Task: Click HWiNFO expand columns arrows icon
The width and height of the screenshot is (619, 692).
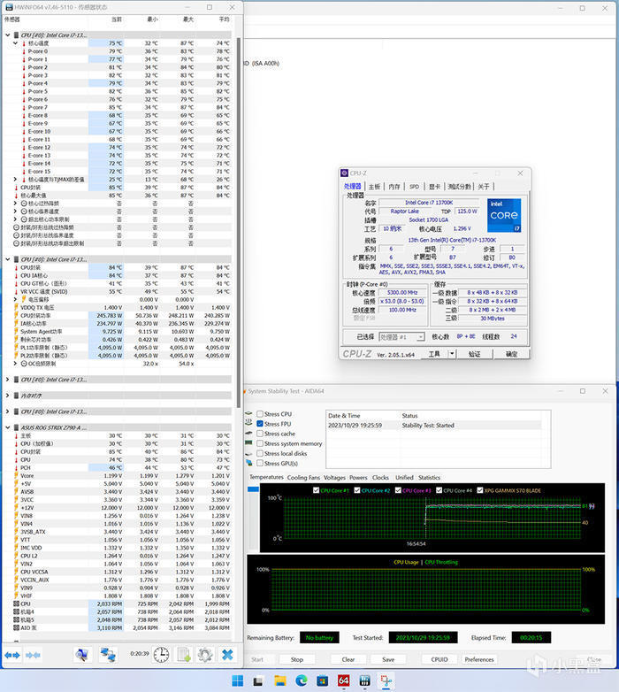Action: (x=12, y=655)
